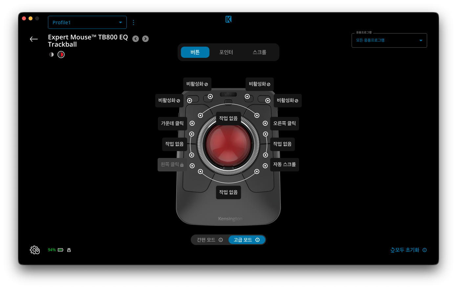Open the settings gear icon
This screenshot has width=457, height=289.
(35, 250)
